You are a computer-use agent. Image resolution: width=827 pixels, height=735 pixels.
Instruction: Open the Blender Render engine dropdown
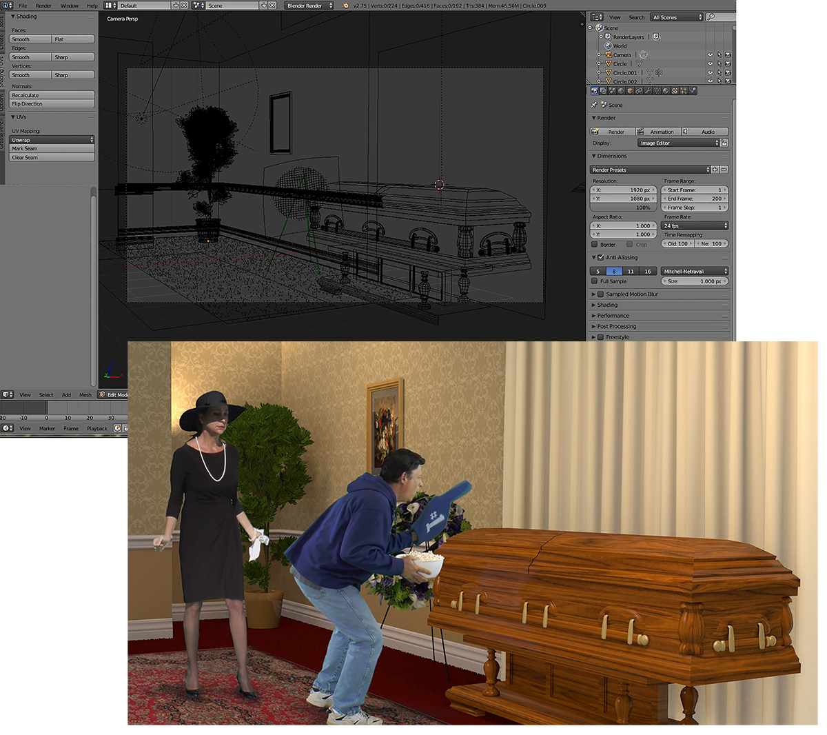tap(309, 6)
